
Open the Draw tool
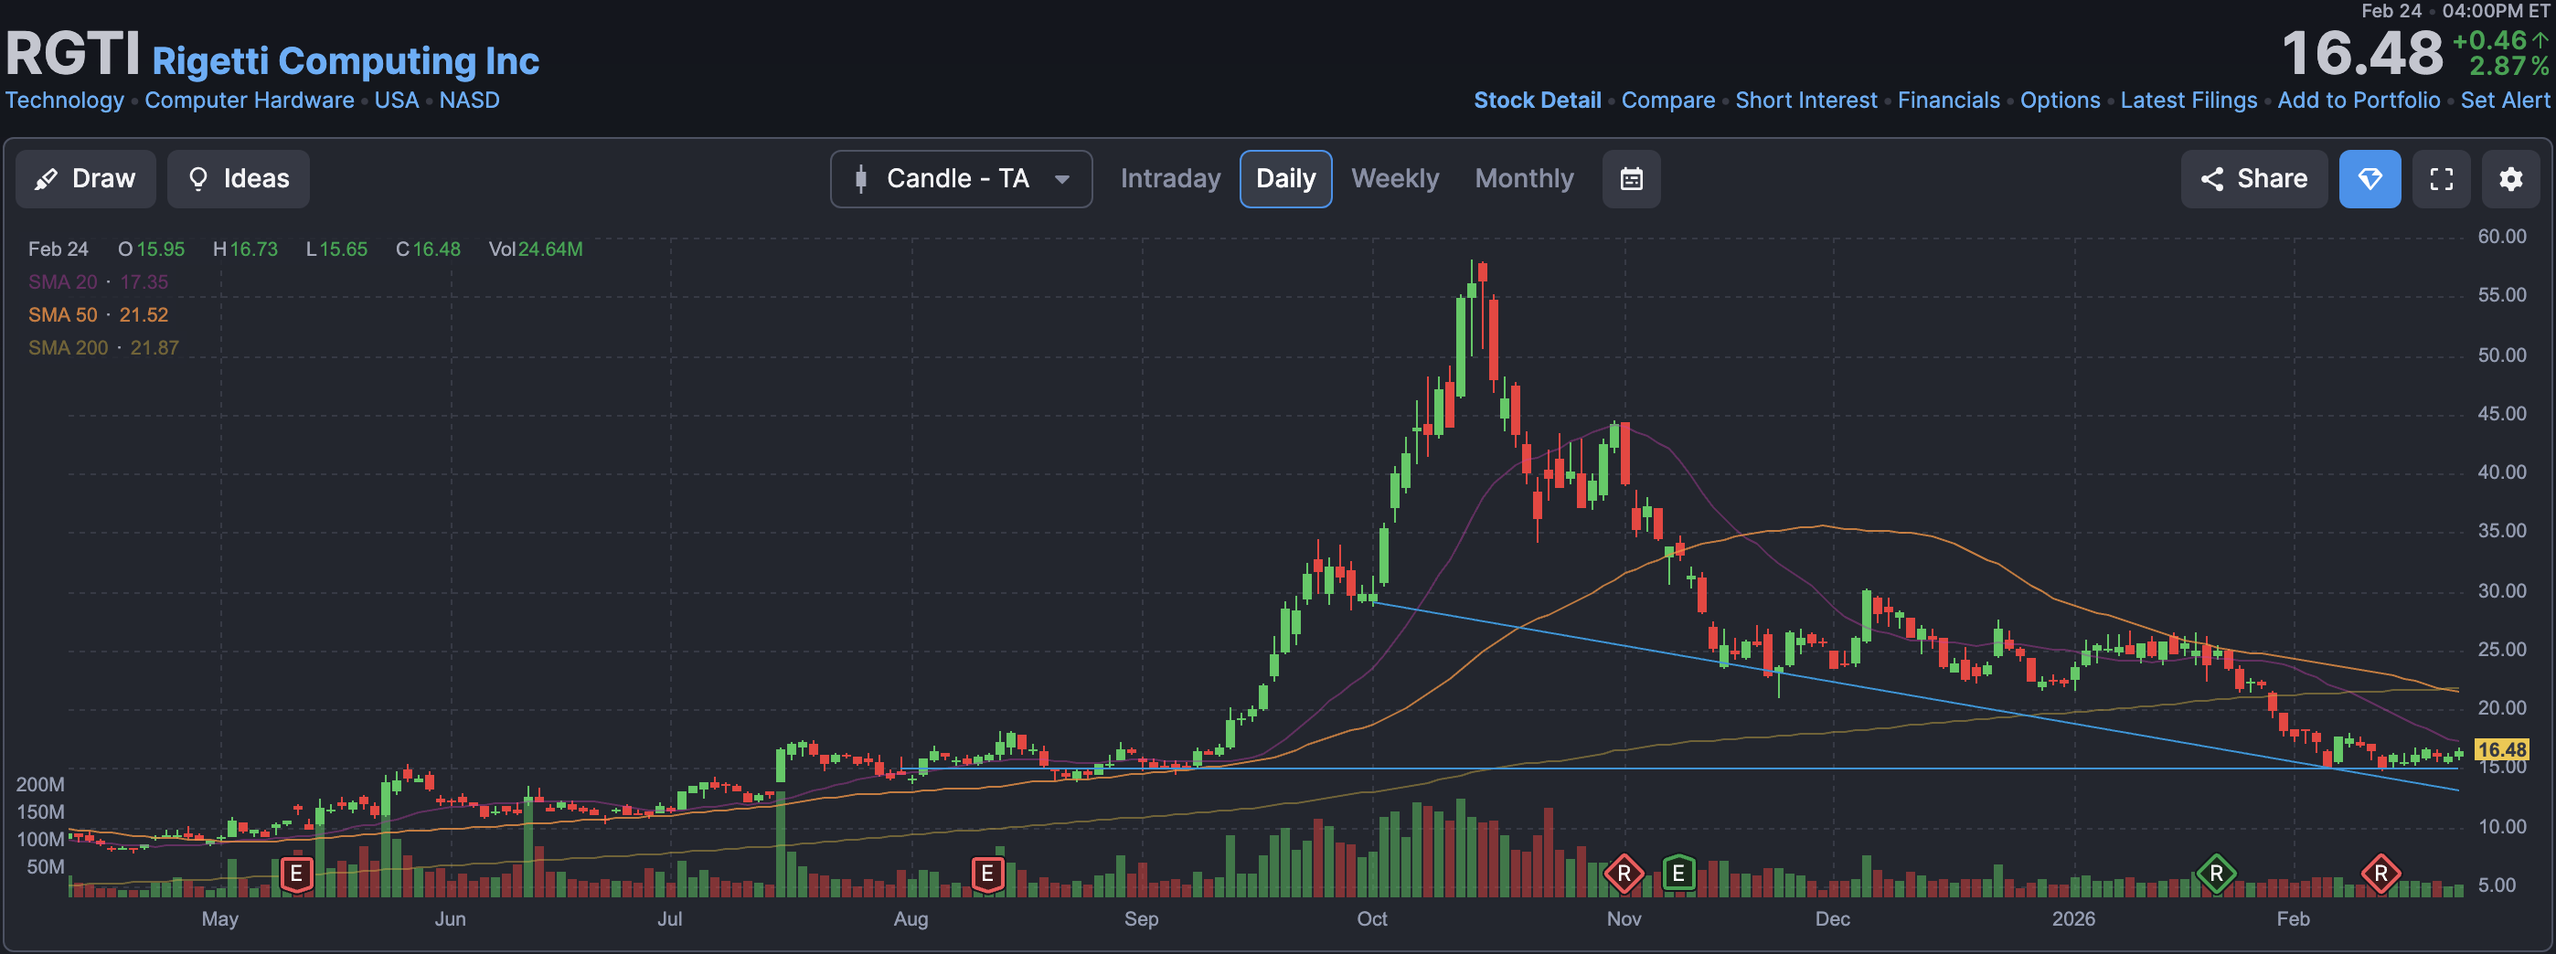(85, 178)
